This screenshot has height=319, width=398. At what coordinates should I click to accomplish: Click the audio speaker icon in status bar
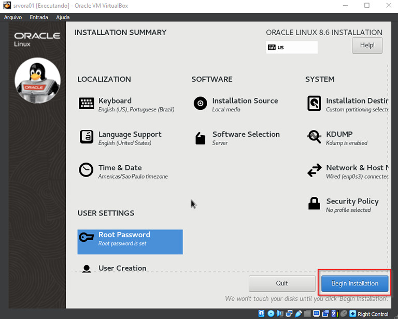280,314
